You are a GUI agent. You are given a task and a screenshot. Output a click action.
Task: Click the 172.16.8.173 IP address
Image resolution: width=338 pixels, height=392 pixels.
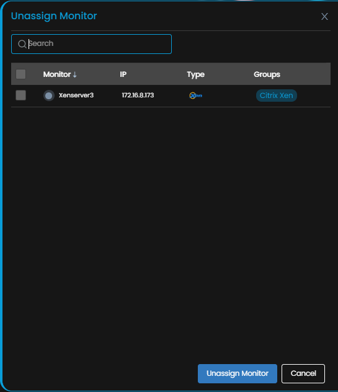coord(138,96)
